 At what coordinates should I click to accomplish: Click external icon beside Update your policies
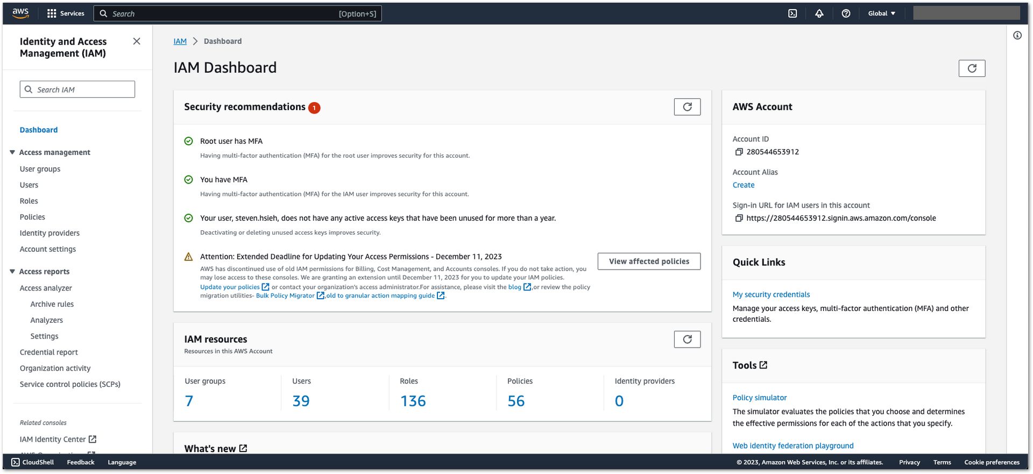[265, 287]
